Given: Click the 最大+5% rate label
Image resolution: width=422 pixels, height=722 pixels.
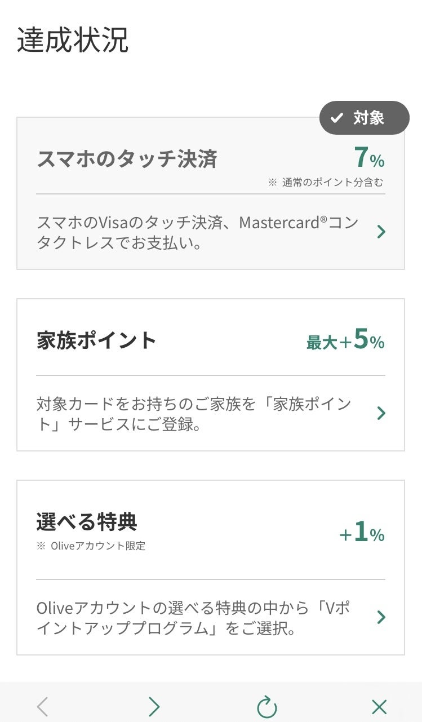Looking at the screenshot, I should pos(345,341).
